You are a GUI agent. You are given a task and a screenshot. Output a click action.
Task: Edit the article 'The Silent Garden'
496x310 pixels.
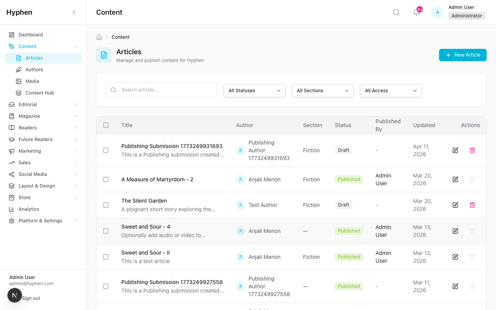click(x=455, y=205)
